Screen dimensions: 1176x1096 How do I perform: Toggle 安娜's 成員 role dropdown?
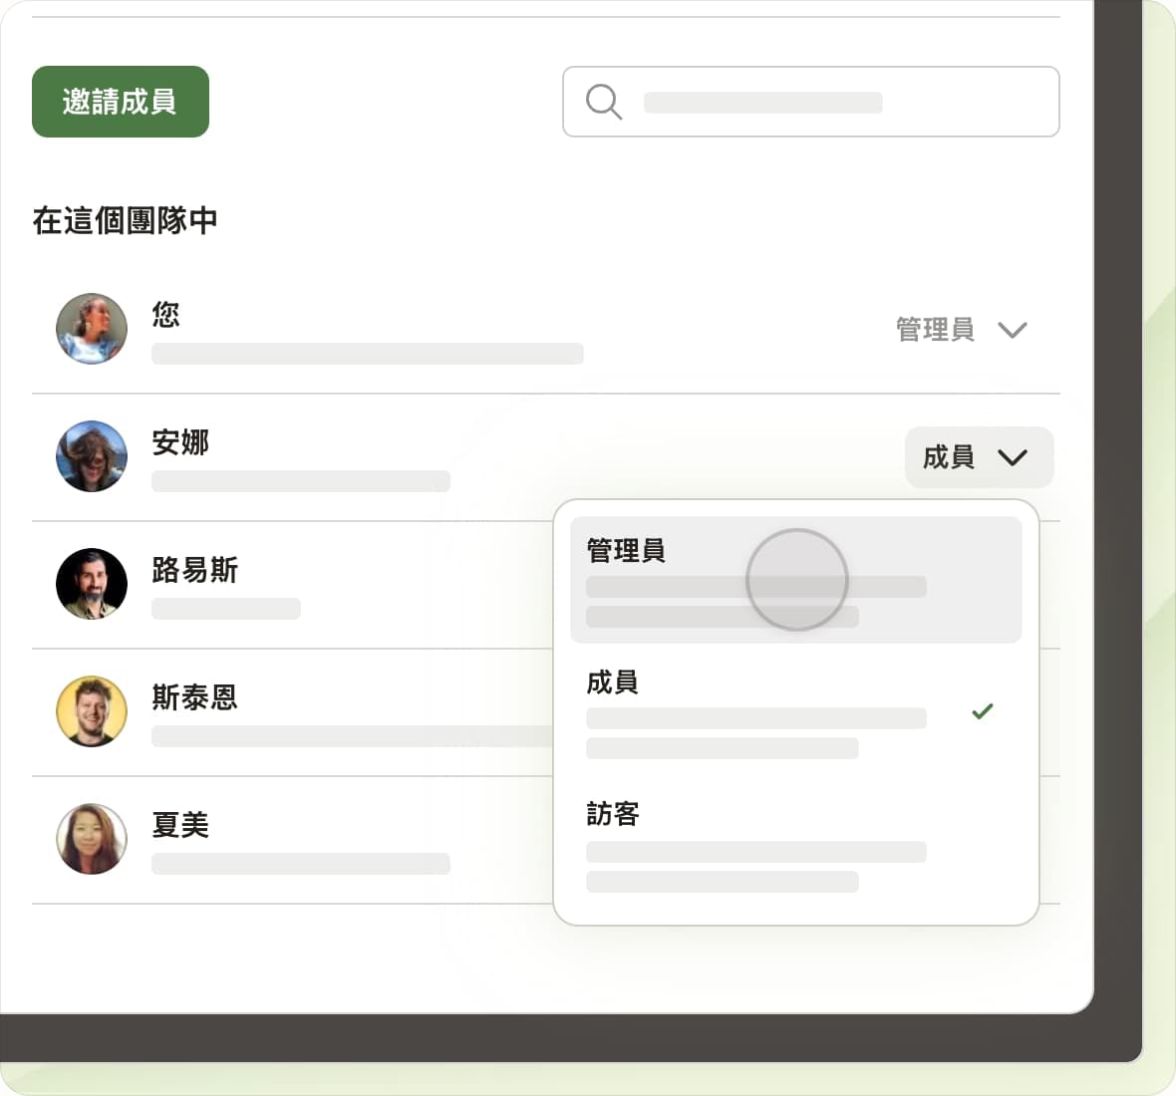click(x=948, y=457)
